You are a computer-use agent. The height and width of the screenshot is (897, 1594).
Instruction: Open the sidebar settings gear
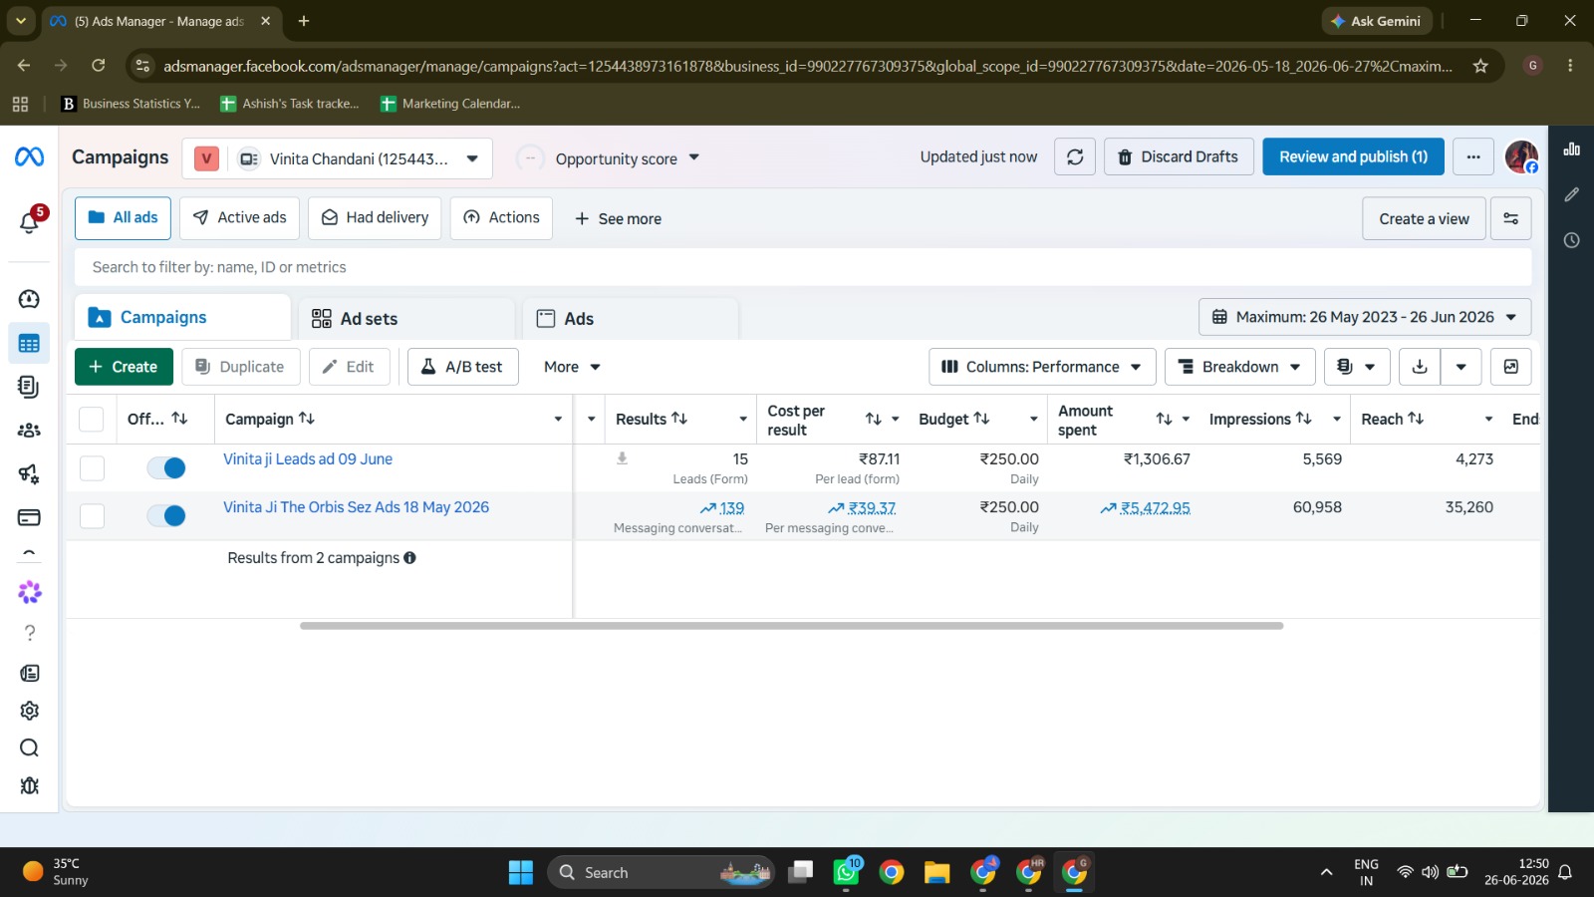[29, 711]
